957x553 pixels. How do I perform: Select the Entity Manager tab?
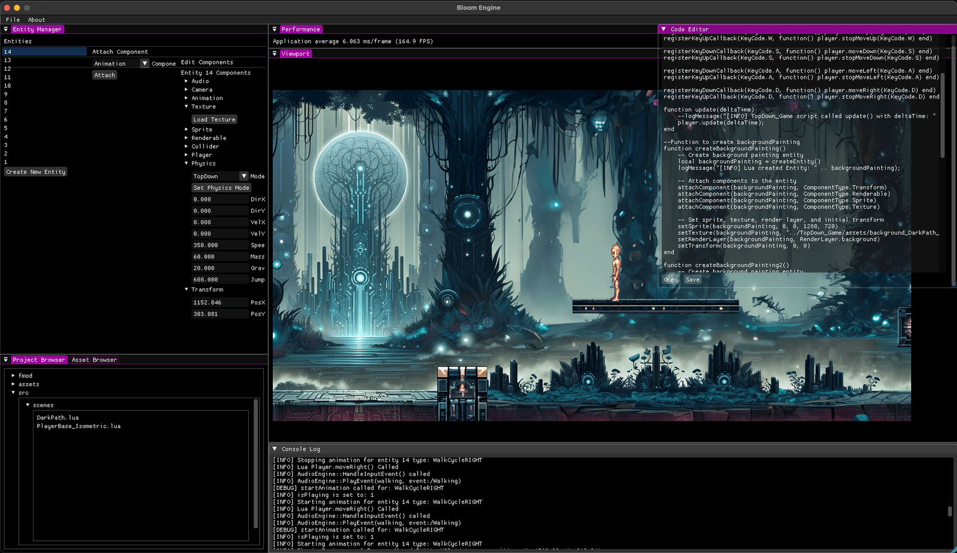(x=37, y=29)
